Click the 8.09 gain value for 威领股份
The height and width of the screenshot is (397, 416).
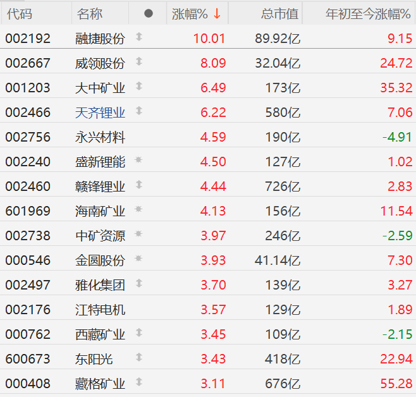pyautogui.click(x=213, y=63)
